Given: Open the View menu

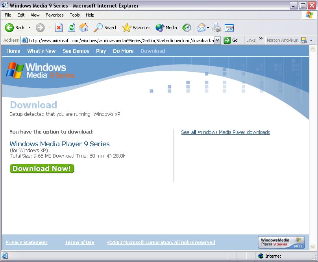Looking at the screenshot, I should point(35,15).
